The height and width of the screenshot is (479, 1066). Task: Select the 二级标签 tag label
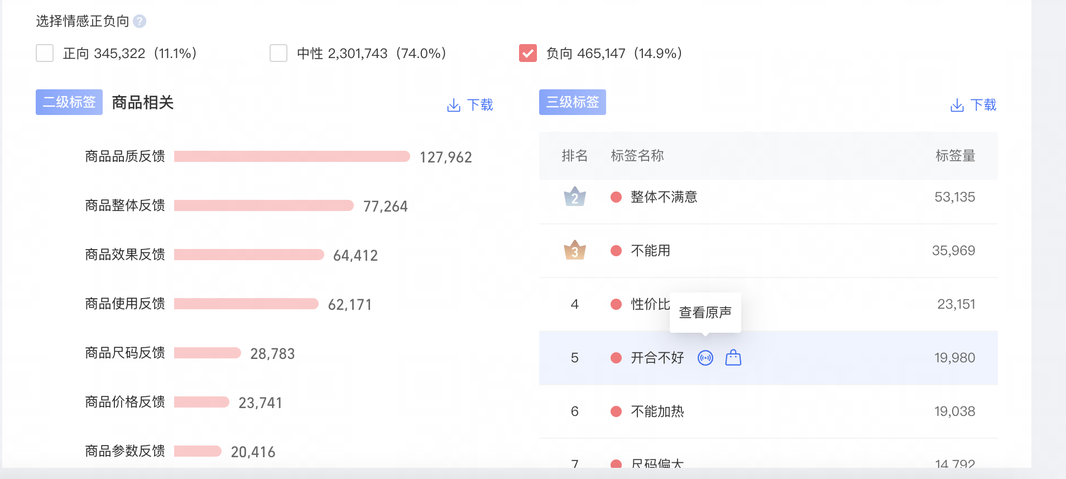[x=69, y=102]
